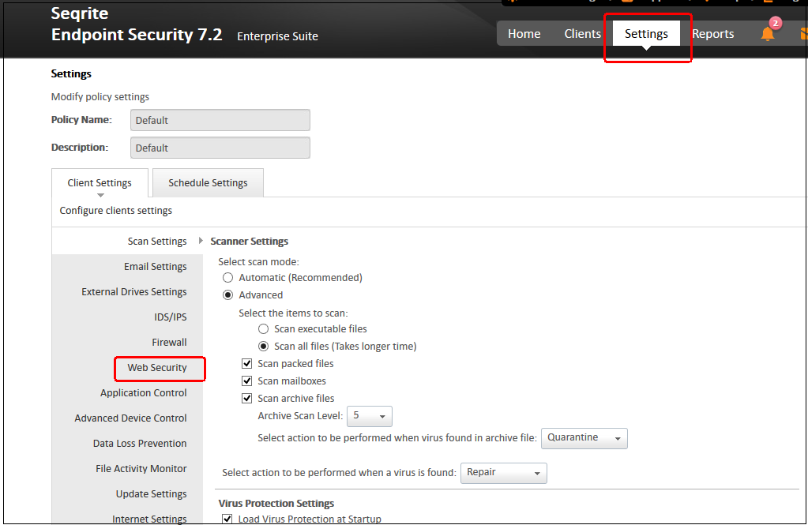Open archive virus action Quarantine dropdown

[x=584, y=438]
